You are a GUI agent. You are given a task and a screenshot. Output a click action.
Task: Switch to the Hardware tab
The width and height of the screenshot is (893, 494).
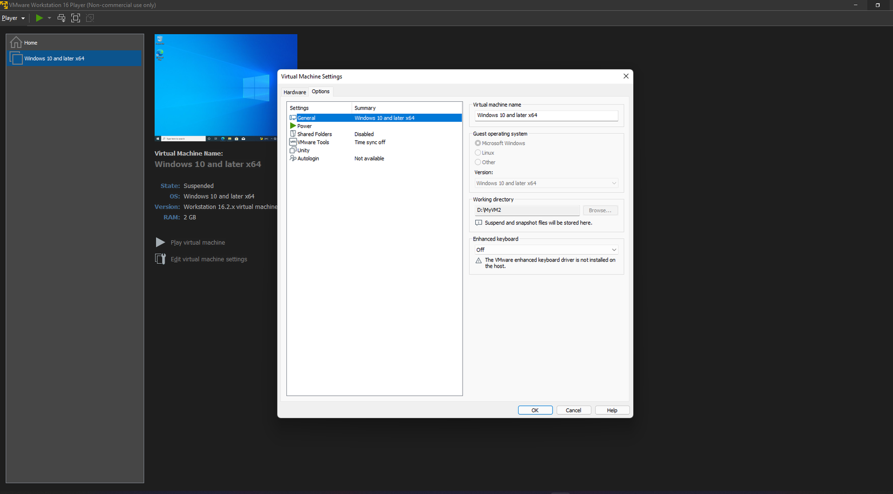pyautogui.click(x=294, y=92)
